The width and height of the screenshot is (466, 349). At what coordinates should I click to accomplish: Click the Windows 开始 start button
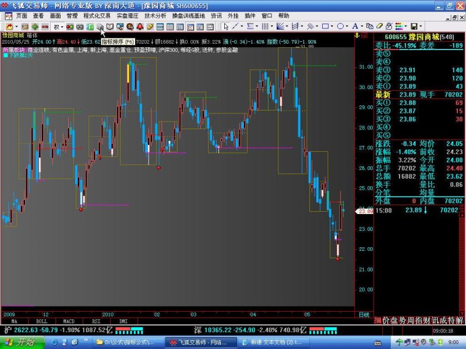coord(22,342)
